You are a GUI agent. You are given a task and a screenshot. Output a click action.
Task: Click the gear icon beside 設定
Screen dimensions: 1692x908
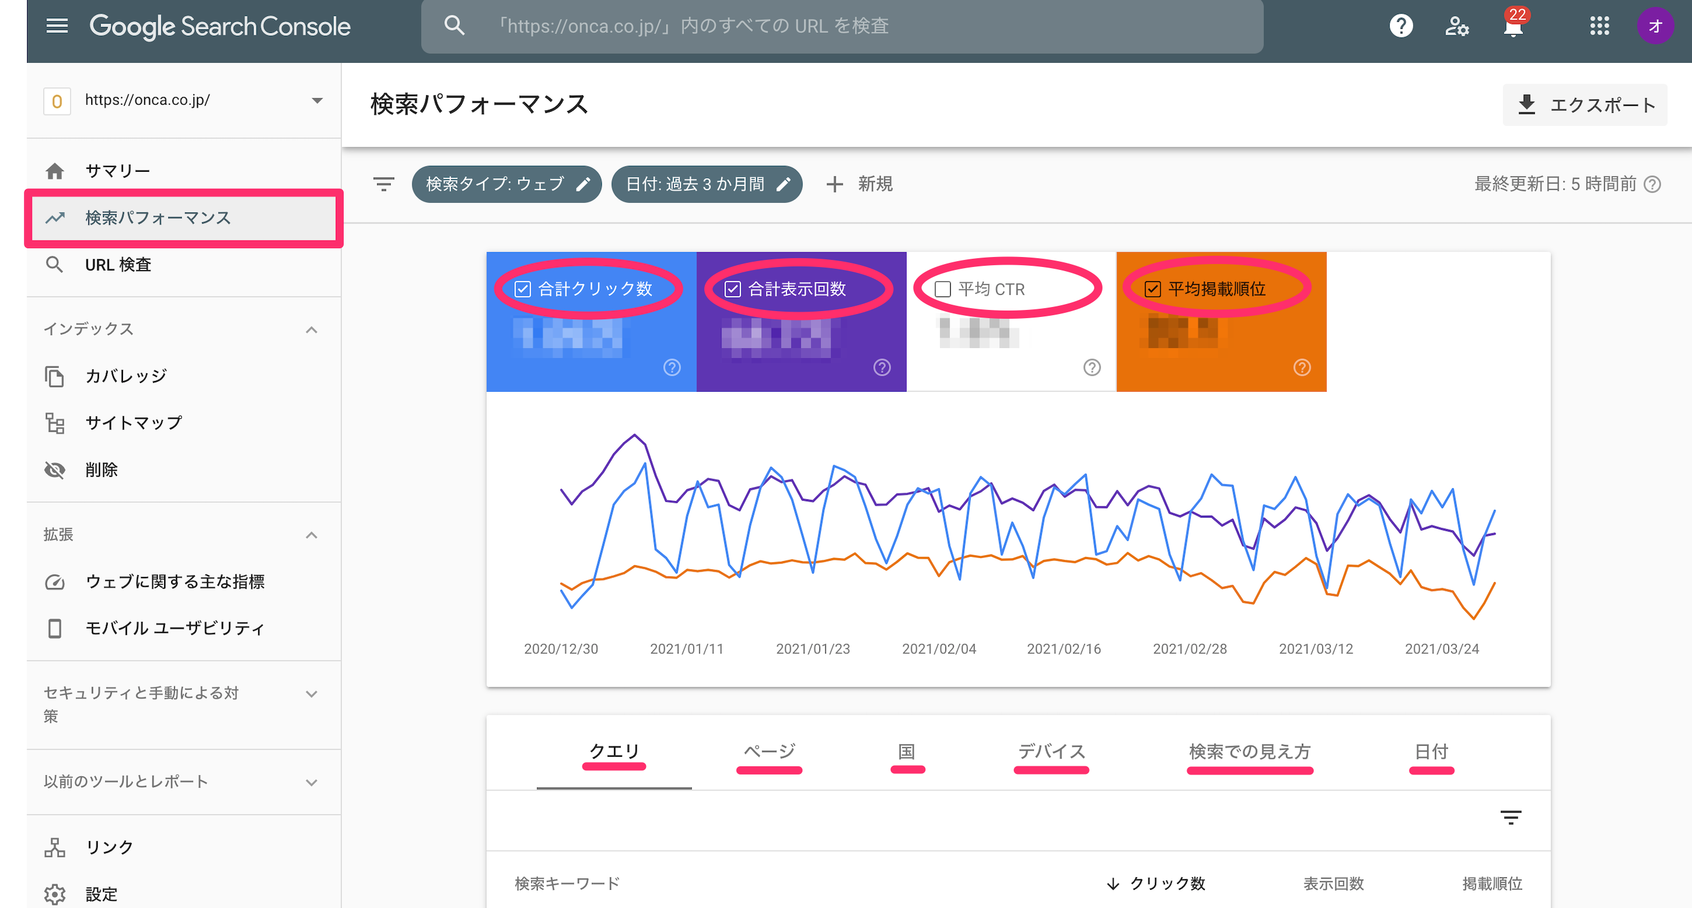(x=55, y=894)
